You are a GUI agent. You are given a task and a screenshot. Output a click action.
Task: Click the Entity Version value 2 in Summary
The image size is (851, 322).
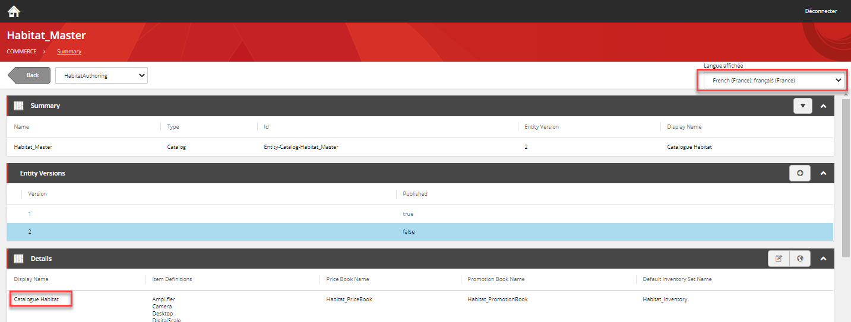pyautogui.click(x=526, y=146)
